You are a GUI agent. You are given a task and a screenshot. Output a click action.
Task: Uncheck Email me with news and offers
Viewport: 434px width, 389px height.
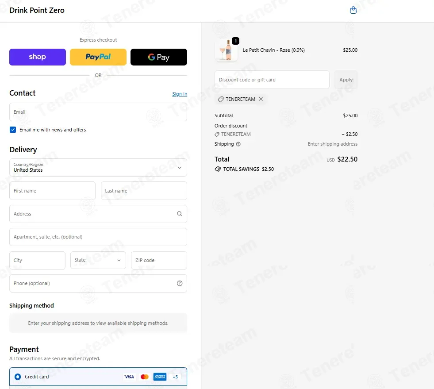tap(13, 130)
